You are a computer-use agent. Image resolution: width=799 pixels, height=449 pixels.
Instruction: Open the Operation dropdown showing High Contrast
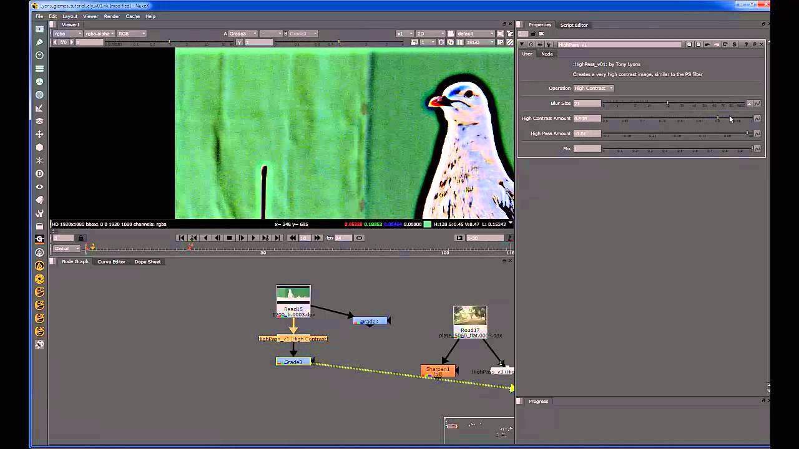click(592, 88)
